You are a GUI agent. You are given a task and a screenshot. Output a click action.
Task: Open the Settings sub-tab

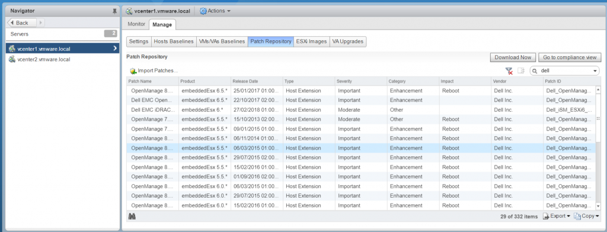click(x=139, y=41)
